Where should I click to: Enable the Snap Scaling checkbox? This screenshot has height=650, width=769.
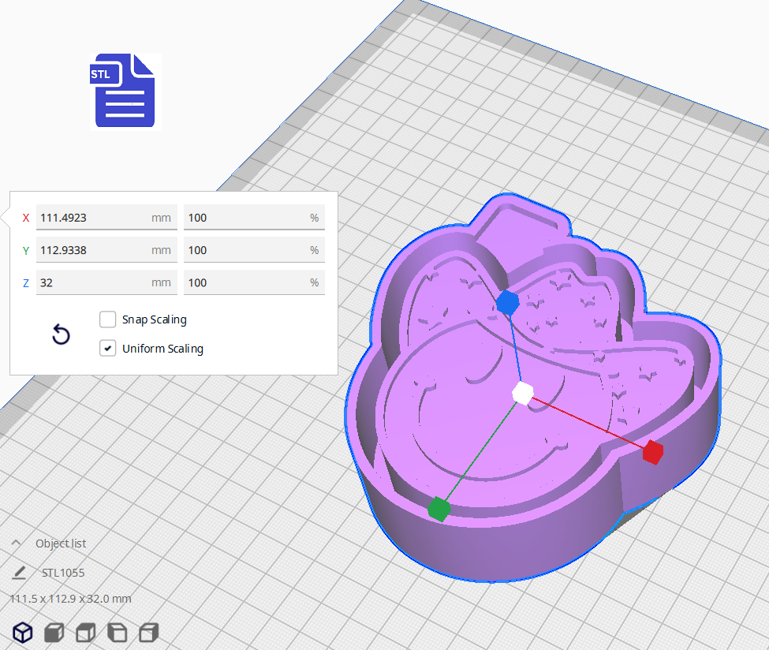(107, 319)
